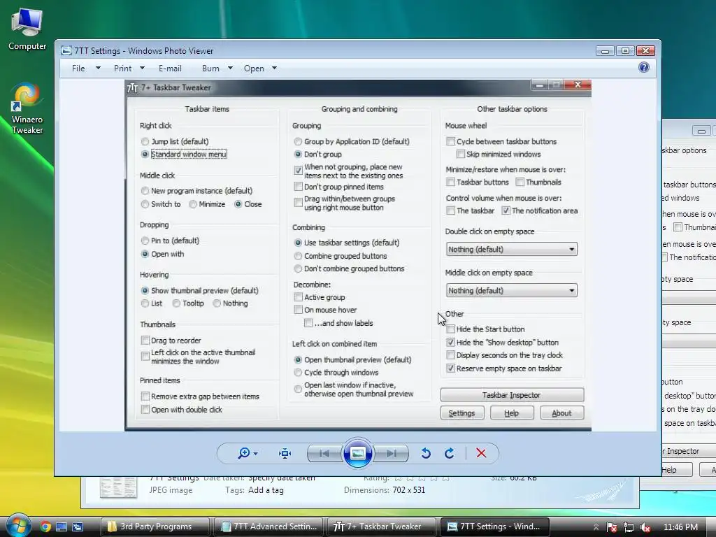
Task: Open the File menu in Photo Viewer
Action: point(78,69)
